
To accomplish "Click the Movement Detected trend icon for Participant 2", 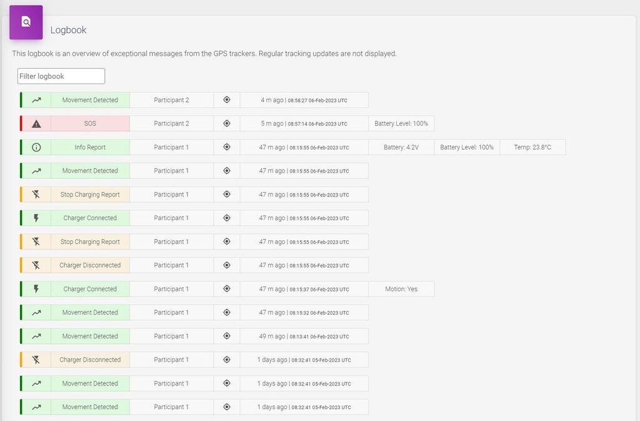I will coord(36,99).
